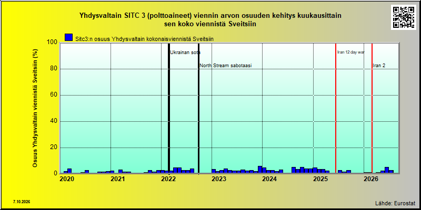Click the red Iran 12 day war line

click(x=336, y=108)
